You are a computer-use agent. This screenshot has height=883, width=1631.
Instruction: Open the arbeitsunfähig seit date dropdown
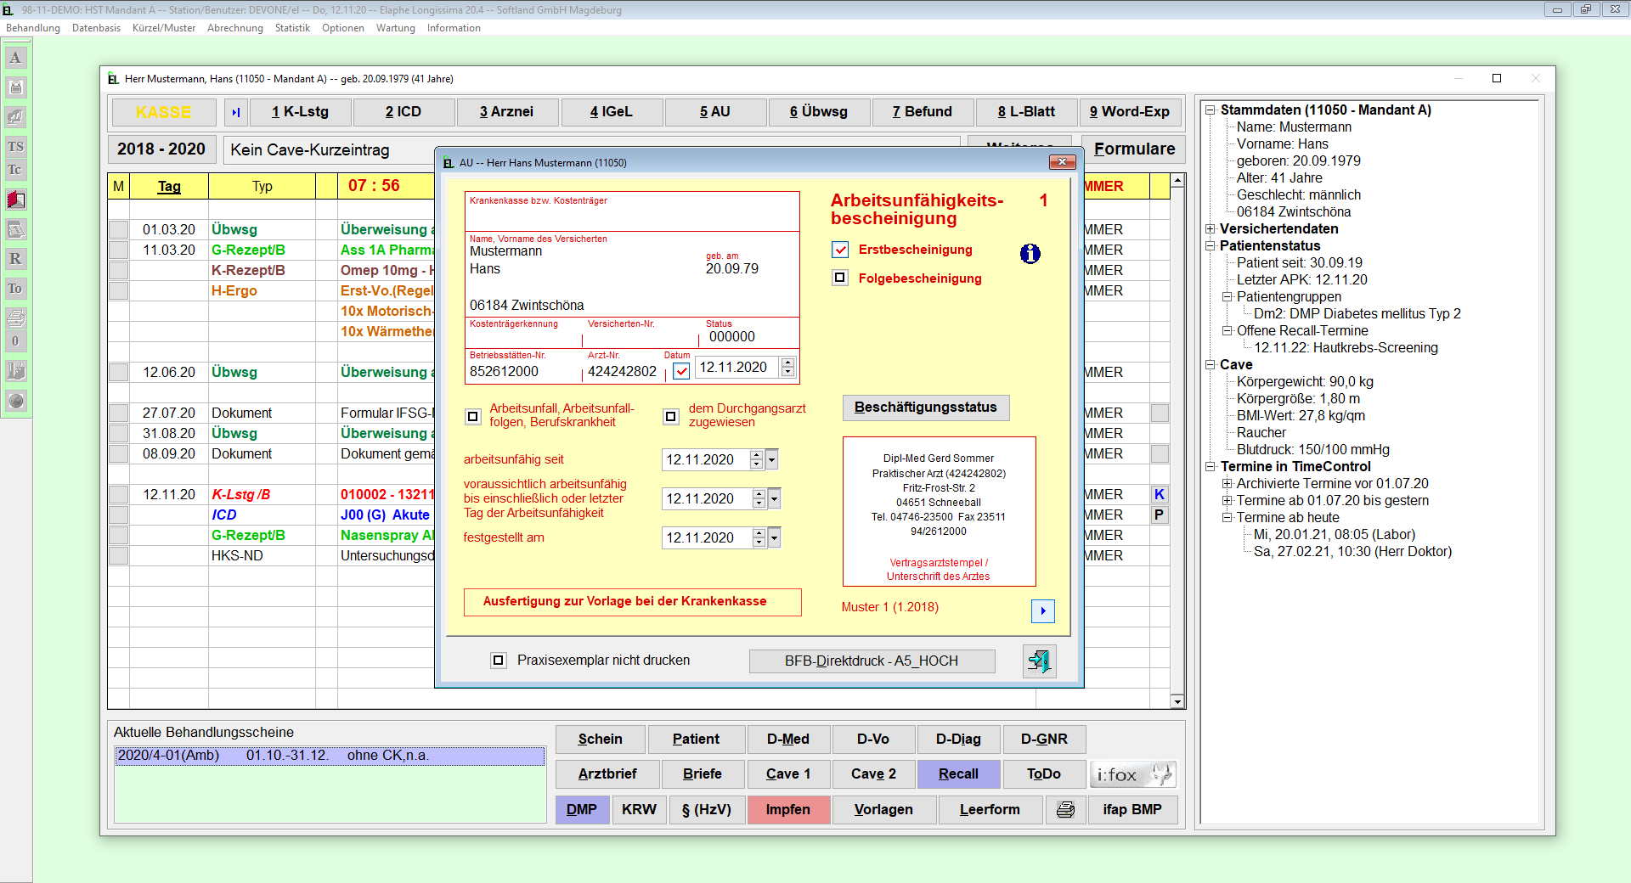click(x=770, y=459)
